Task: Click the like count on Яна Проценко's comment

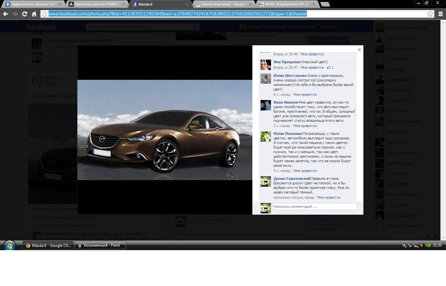Action: click(330, 67)
